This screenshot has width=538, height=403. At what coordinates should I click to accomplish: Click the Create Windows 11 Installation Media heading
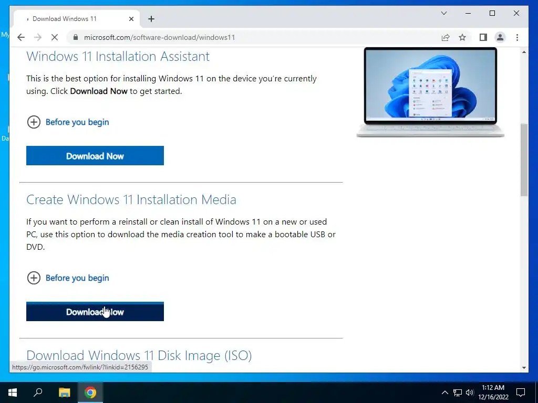pos(131,199)
